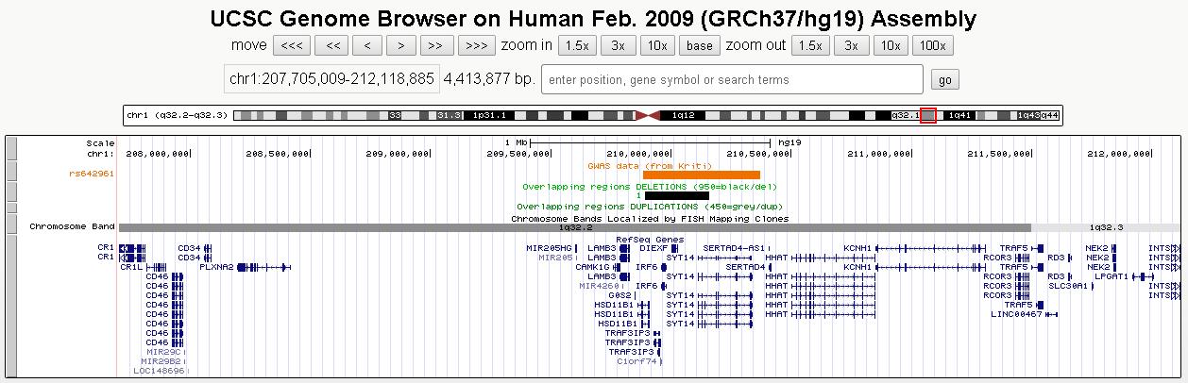Click the red highlight box on chromosome ideogram
The image size is (1188, 383).
click(928, 115)
